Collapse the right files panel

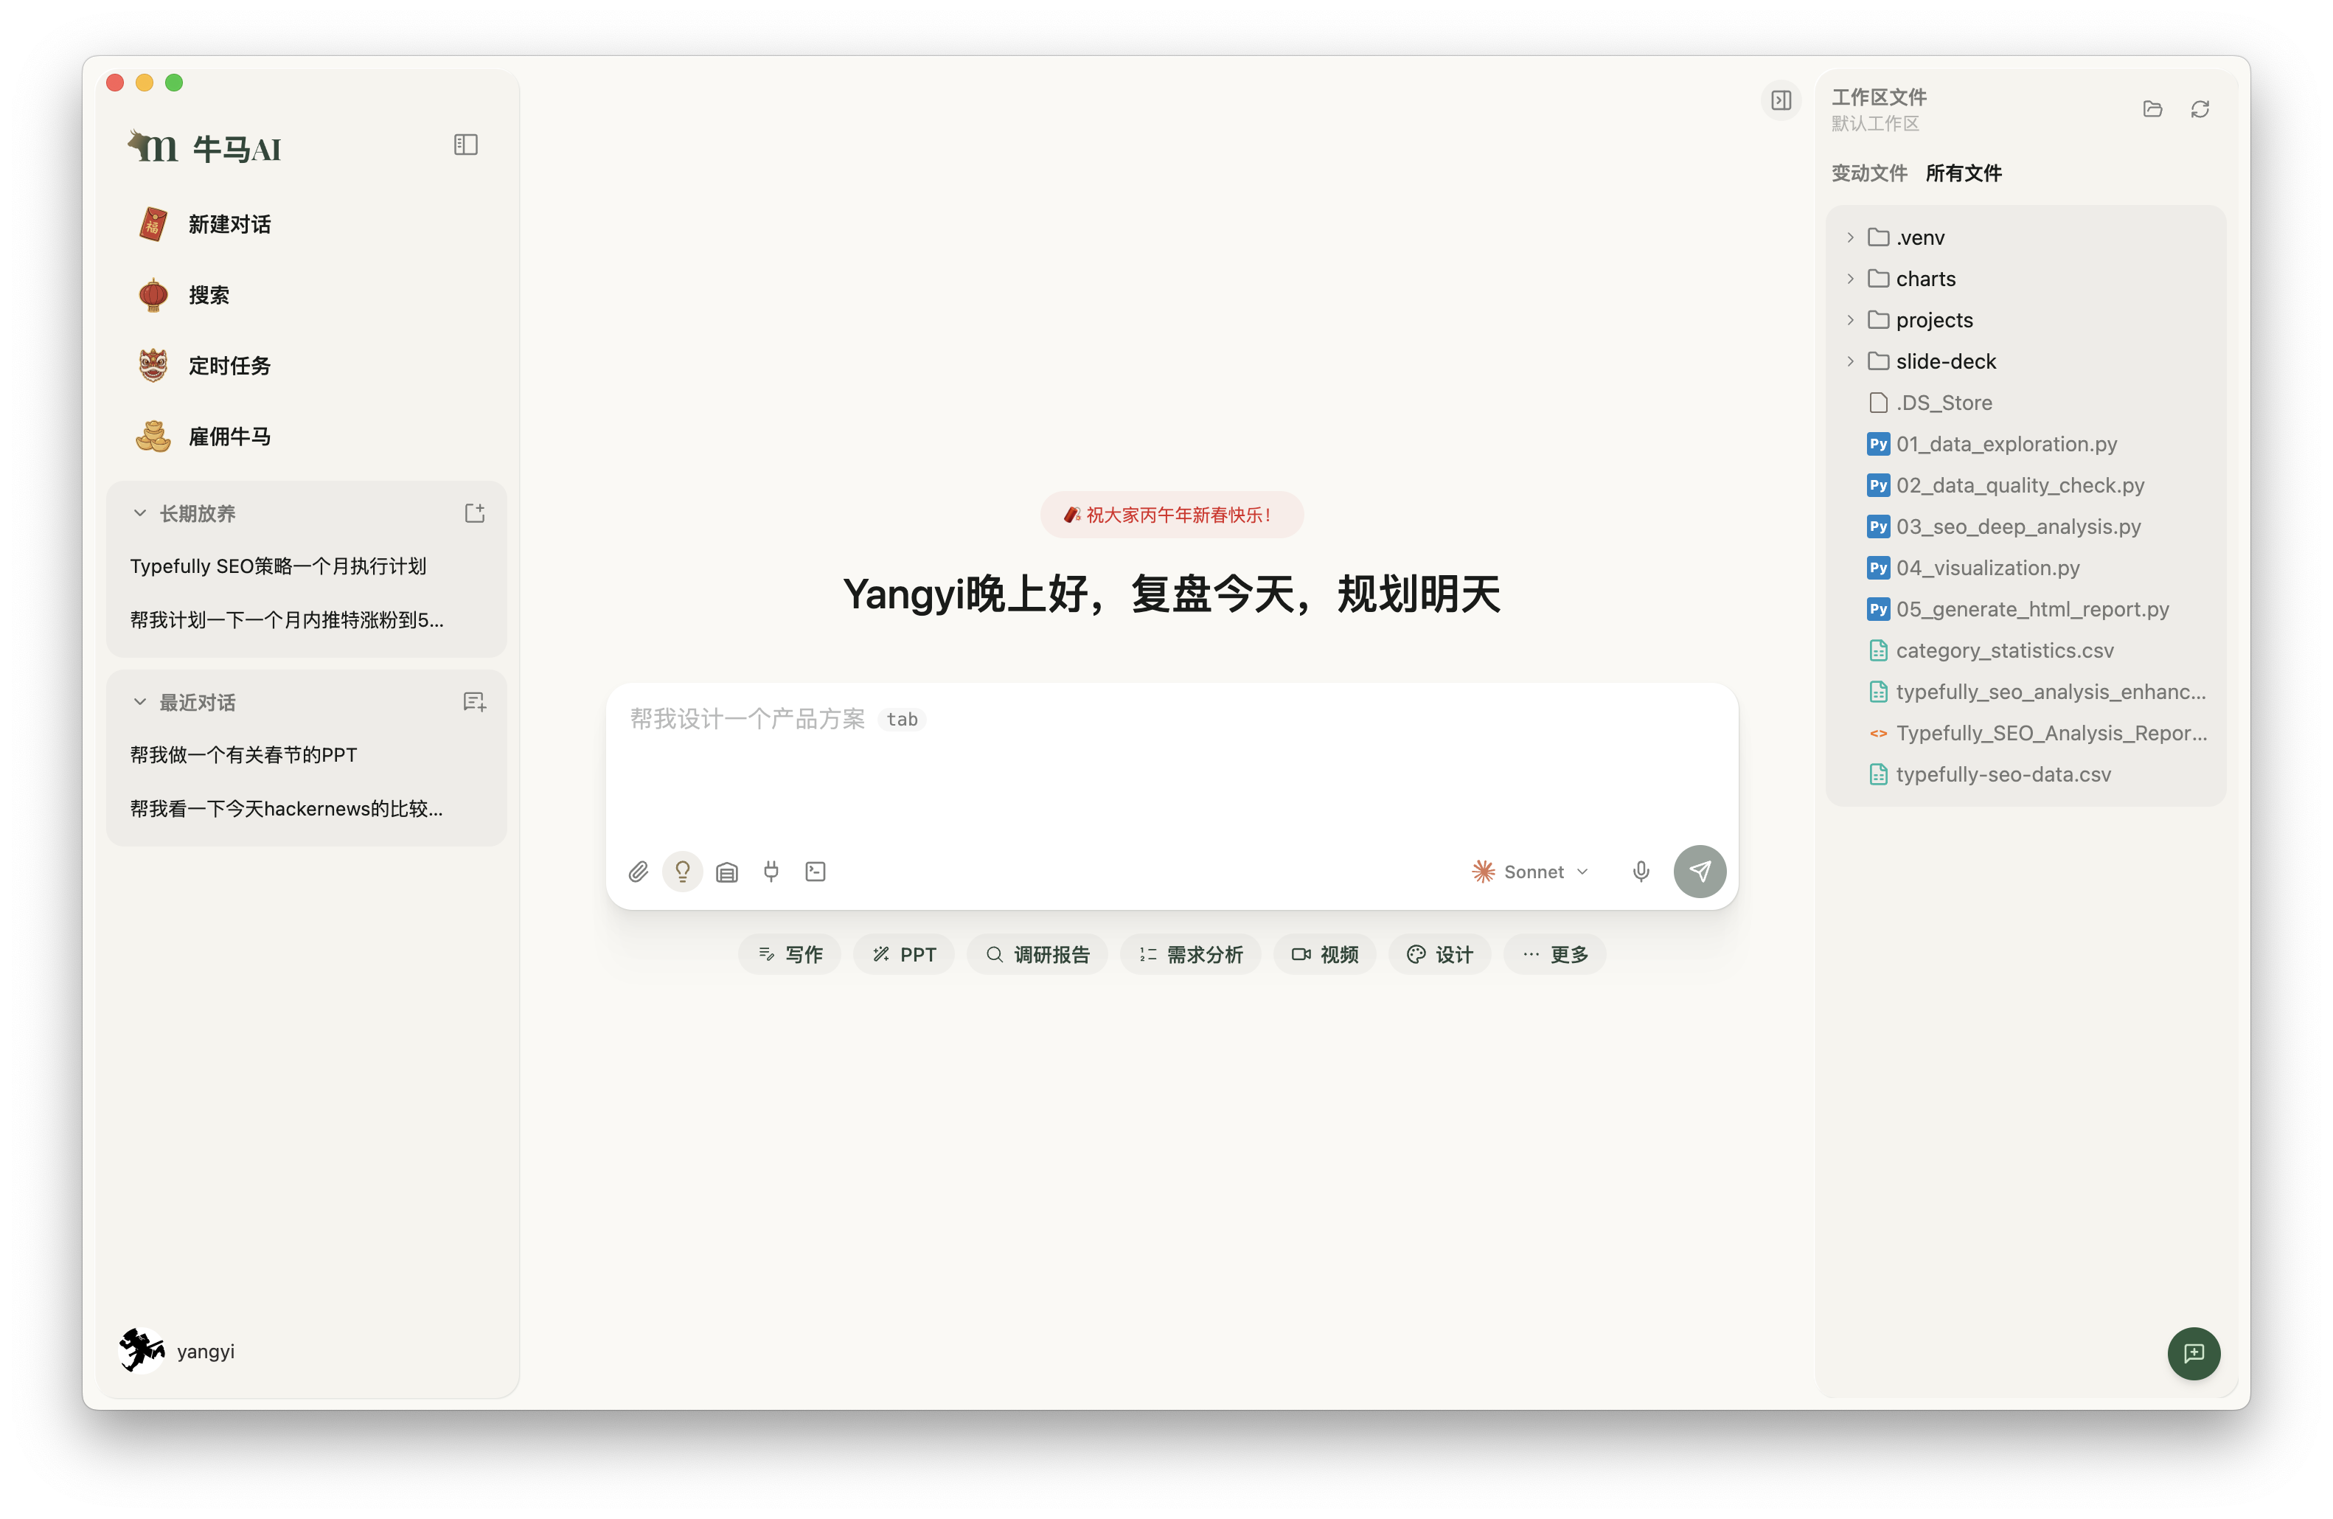(x=1781, y=100)
